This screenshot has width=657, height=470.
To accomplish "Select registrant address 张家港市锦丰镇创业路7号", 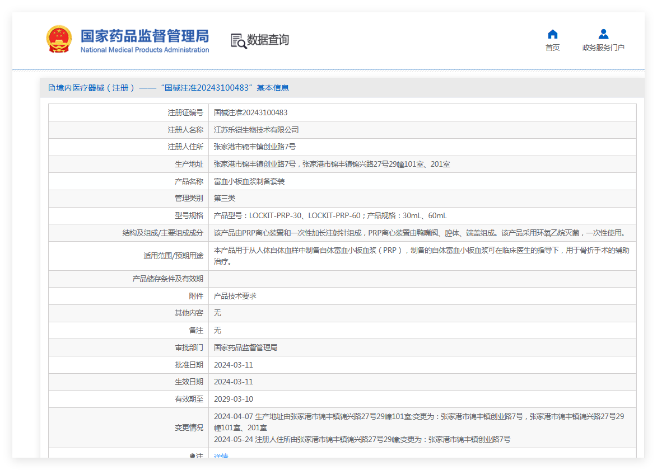I will [255, 147].
